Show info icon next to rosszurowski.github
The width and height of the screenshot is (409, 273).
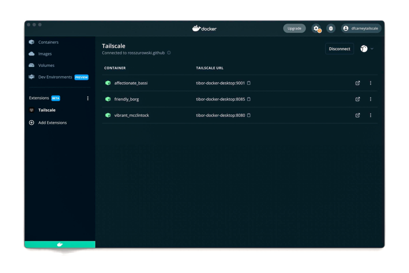click(x=169, y=53)
